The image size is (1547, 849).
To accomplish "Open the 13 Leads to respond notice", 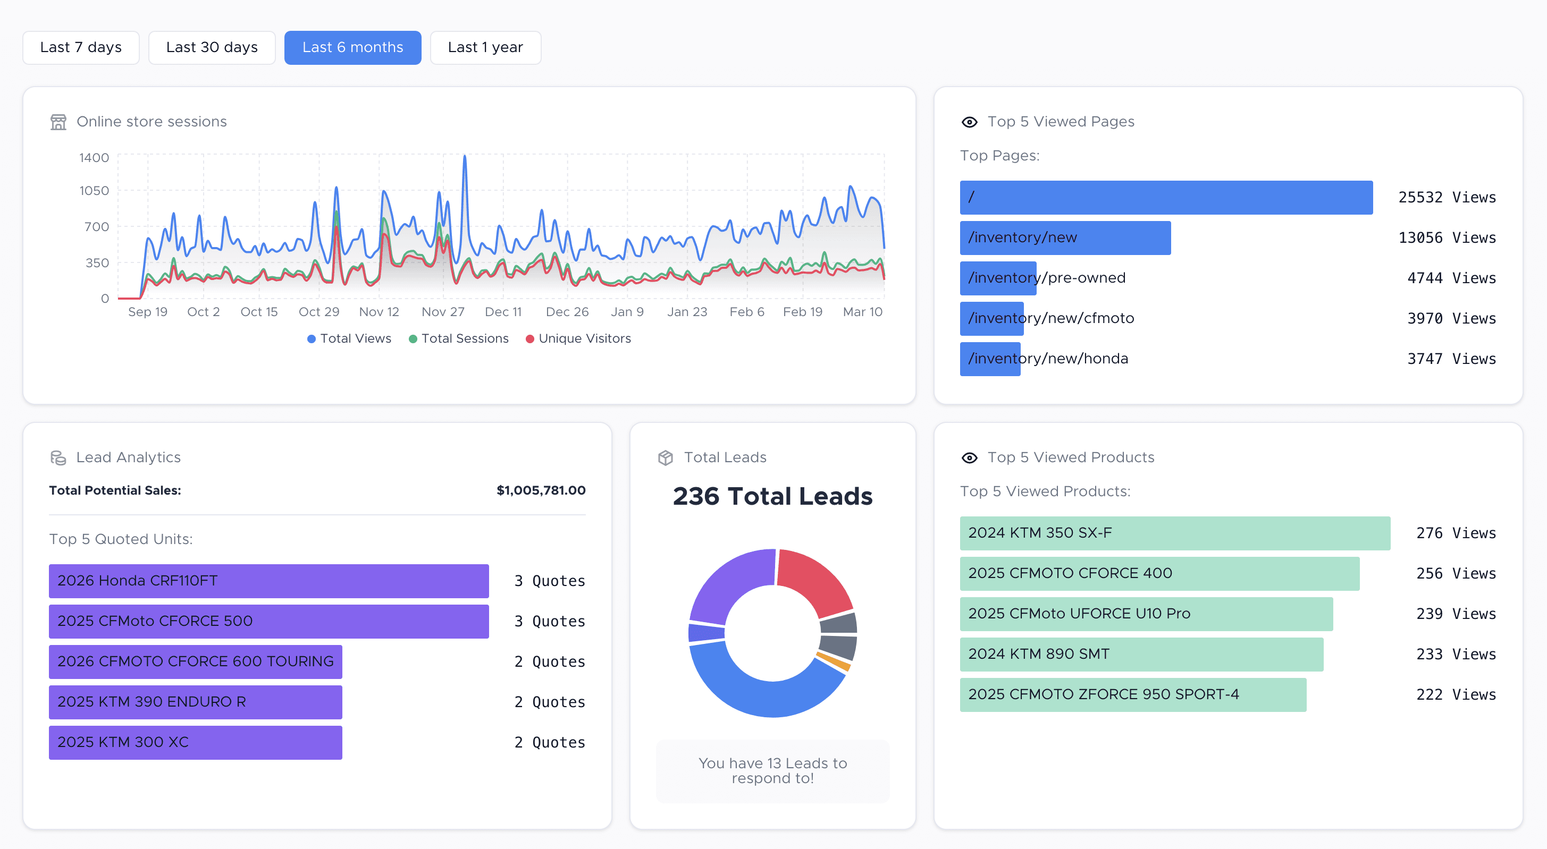I will [772, 770].
